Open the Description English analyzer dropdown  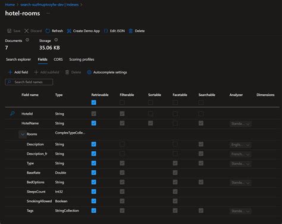(240, 145)
